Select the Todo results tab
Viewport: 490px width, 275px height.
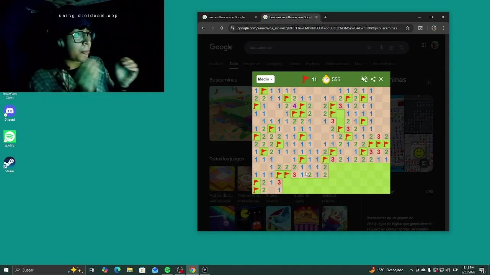coord(234,64)
